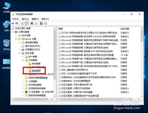
Task: Expand the 软件设置 tree node
Action: (16, 35)
